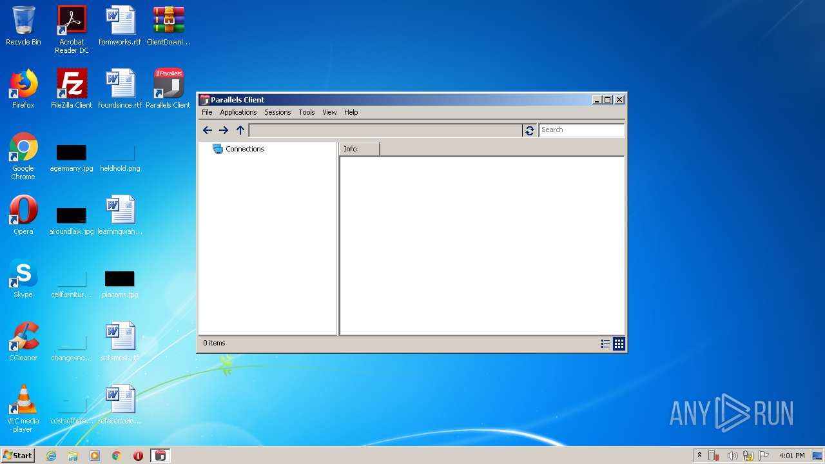Select Acrobat Reader DC desktop shortcut

point(72,30)
